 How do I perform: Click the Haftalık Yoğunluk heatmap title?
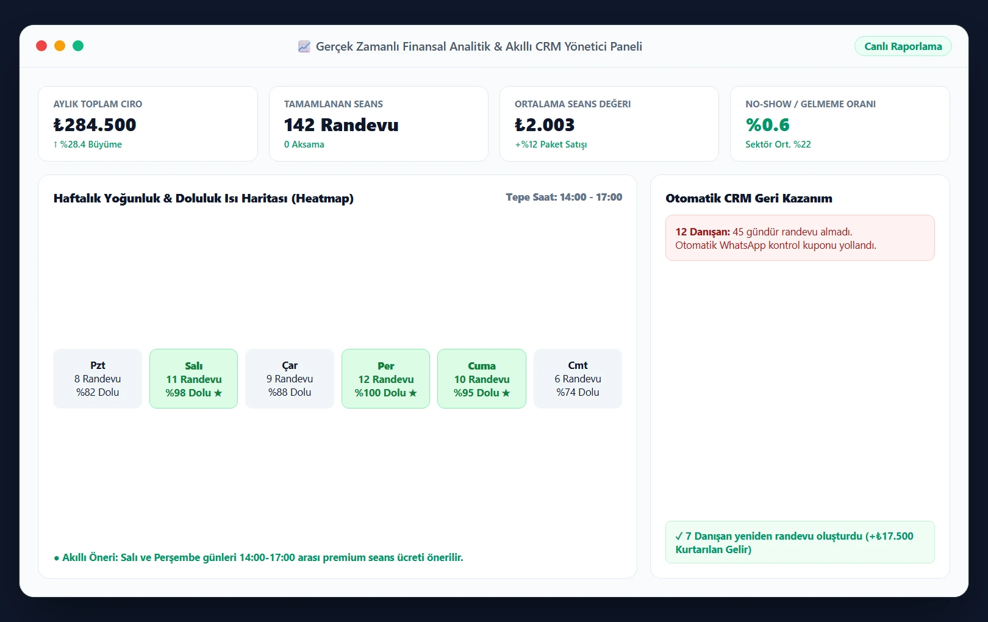[x=203, y=198]
